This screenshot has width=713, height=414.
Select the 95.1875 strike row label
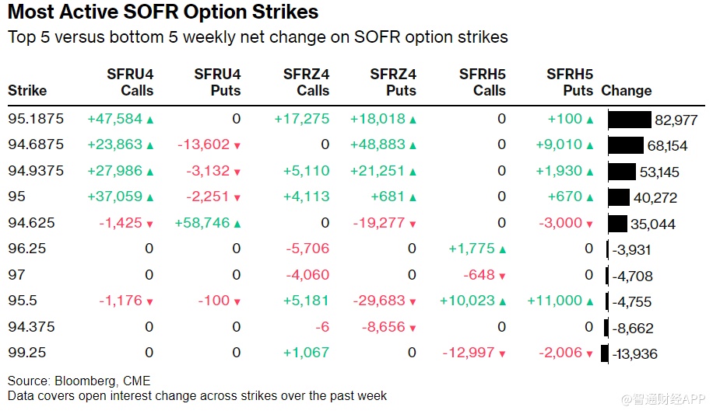[x=36, y=119]
